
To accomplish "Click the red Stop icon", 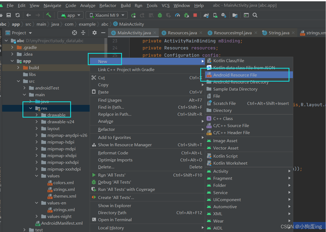I will click(x=195, y=15).
